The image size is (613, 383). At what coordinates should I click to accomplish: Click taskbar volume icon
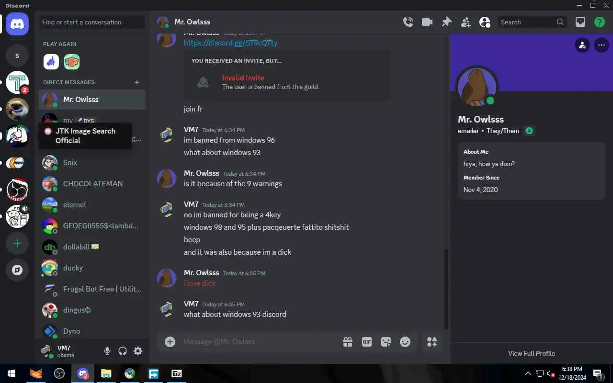pyautogui.click(x=551, y=373)
